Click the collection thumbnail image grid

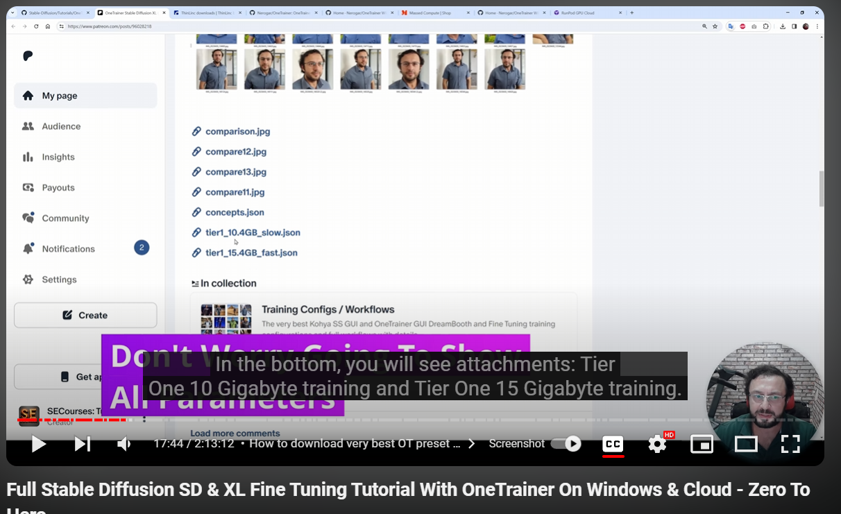(x=226, y=319)
